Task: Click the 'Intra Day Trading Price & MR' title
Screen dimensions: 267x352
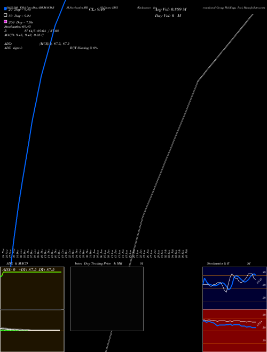Action: coord(98,263)
